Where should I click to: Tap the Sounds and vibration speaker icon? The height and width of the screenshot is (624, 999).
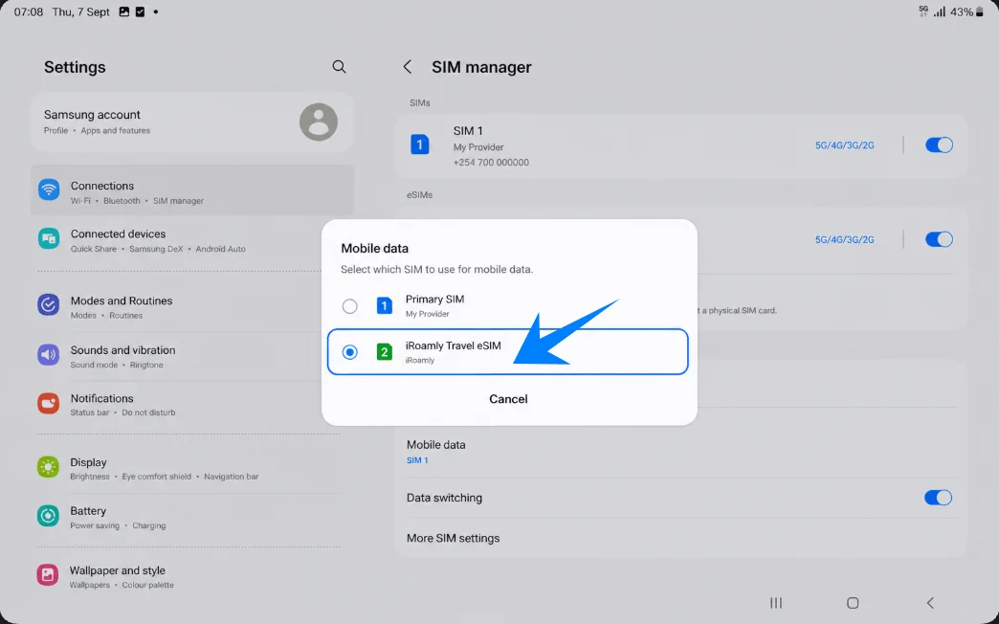tap(49, 354)
